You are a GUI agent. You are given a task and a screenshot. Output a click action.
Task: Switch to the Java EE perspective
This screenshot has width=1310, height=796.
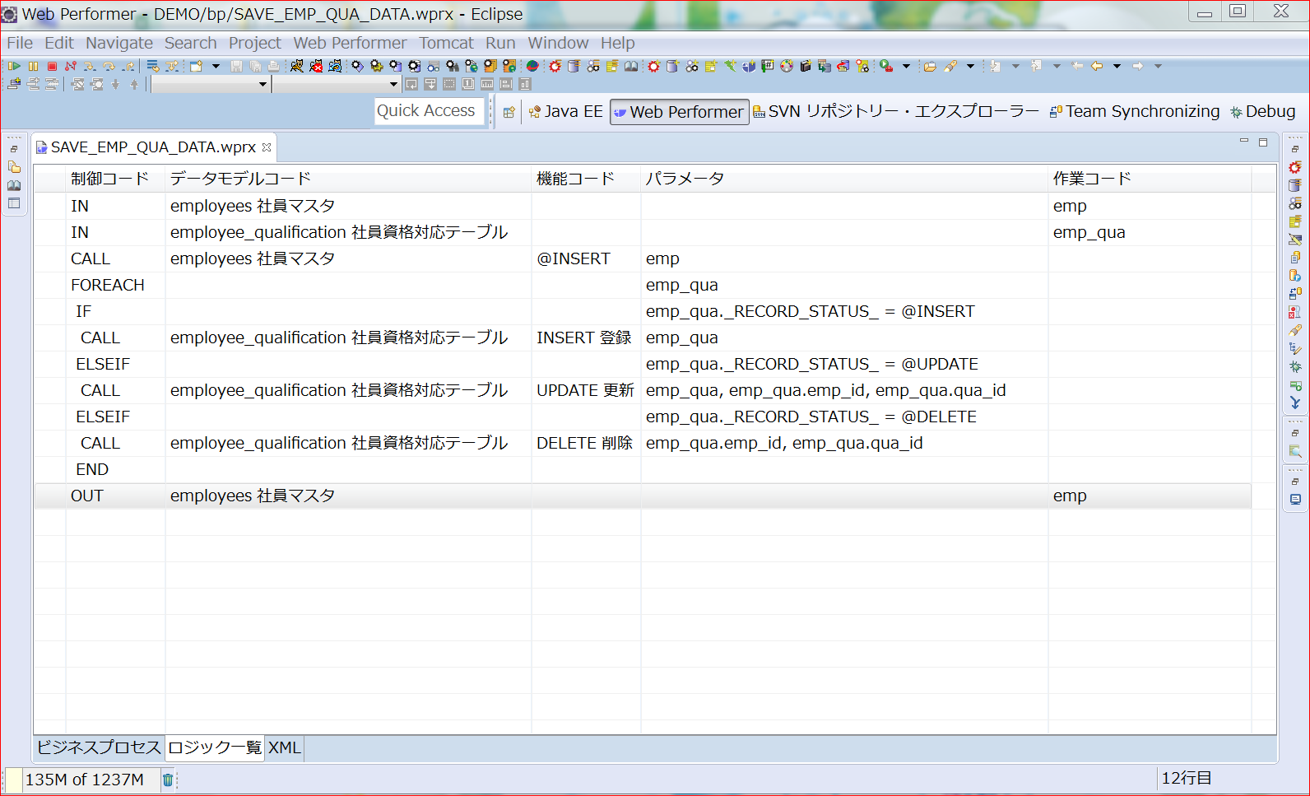pyautogui.click(x=566, y=112)
